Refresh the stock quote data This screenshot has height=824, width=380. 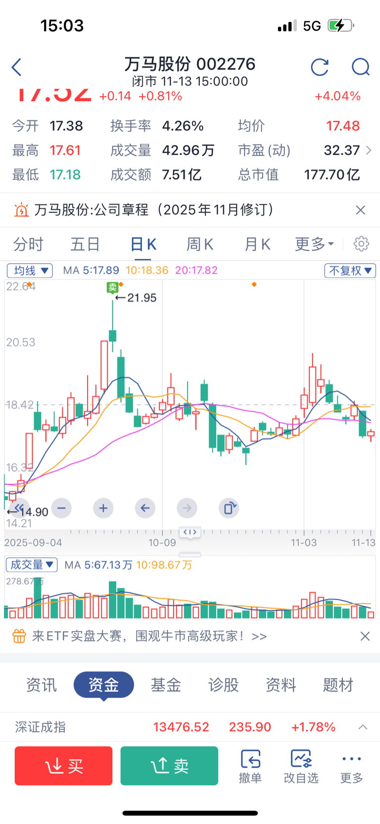pos(320,67)
